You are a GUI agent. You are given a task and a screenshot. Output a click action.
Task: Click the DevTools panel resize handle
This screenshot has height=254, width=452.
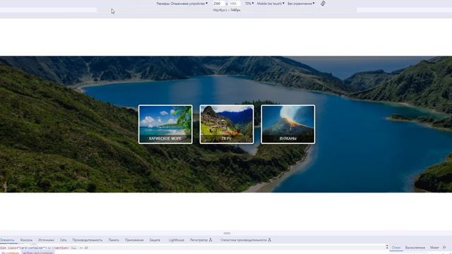coord(227,233)
